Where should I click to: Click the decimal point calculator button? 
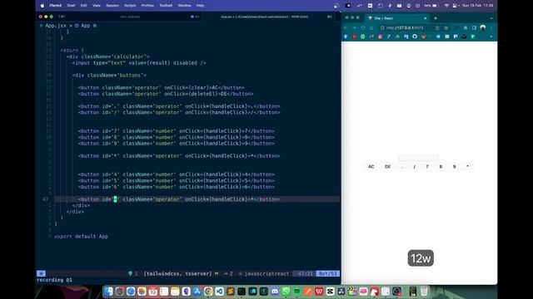tap(402, 166)
